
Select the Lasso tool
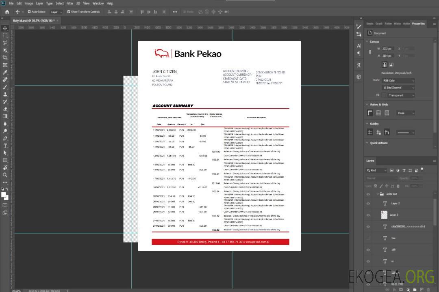(x=5, y=43)
